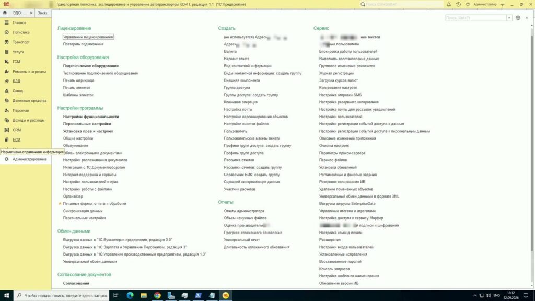Open Консоль запросов
This screenshot has width=535, height=301.
[334, 269]
